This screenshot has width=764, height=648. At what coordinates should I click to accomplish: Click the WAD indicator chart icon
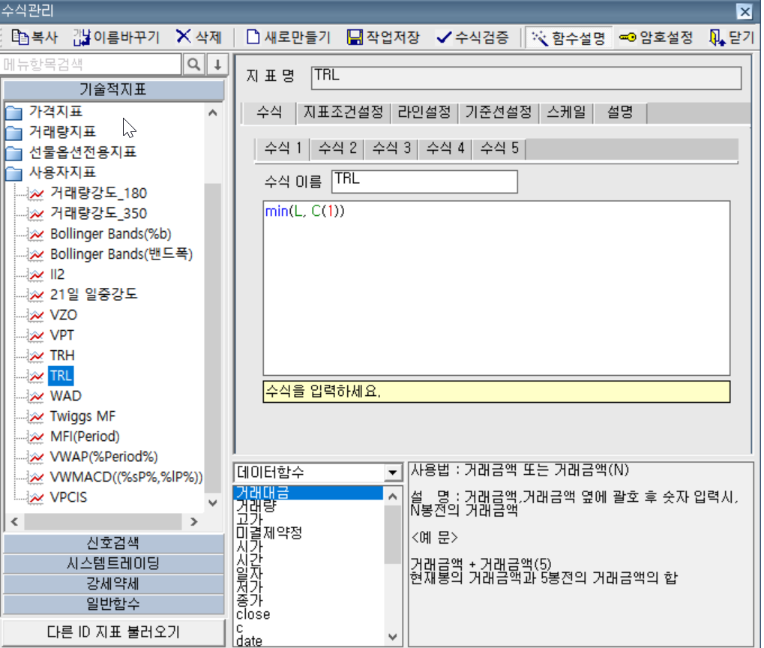coord(36,397)
